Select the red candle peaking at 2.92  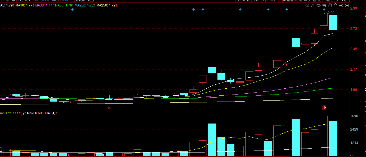coord(324,23)
